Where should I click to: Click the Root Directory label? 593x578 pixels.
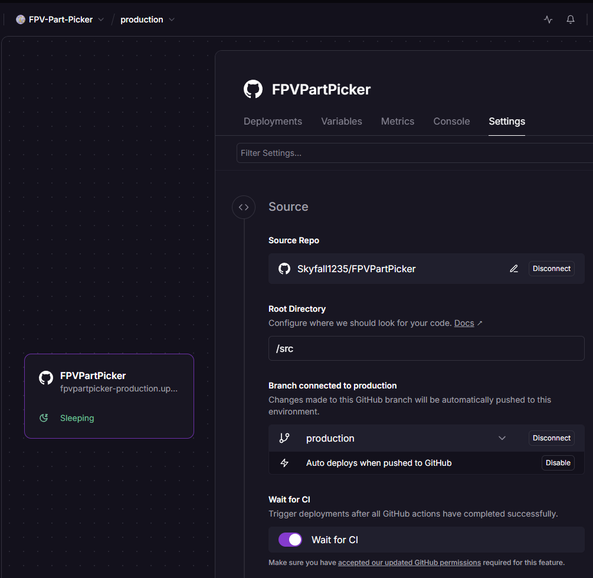point(297,309)
